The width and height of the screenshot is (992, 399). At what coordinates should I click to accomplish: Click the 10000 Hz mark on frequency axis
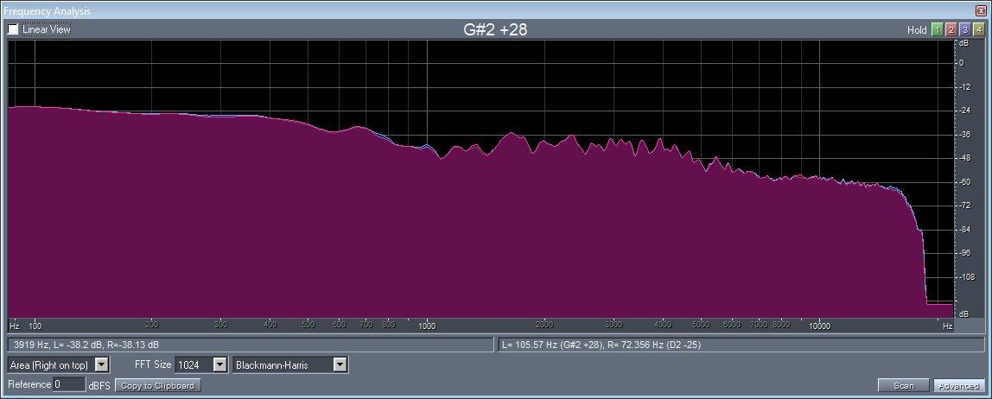pos(819,326)
